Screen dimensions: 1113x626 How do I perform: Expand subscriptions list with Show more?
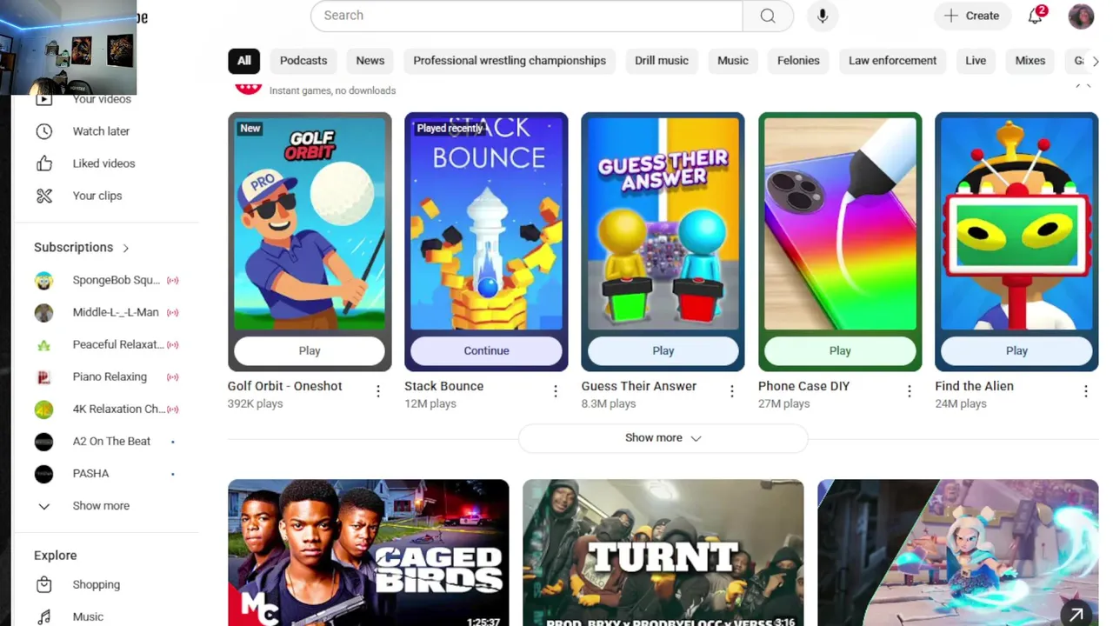coord(101,505)
